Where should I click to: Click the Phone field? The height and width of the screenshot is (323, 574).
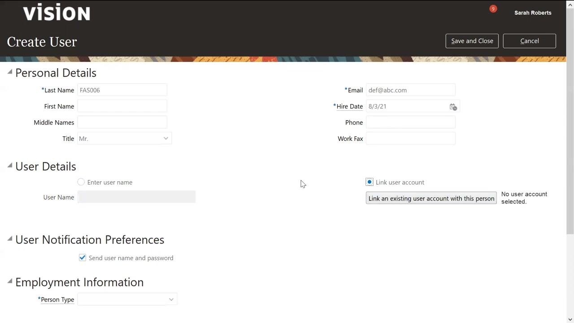(x=411, y=122)
